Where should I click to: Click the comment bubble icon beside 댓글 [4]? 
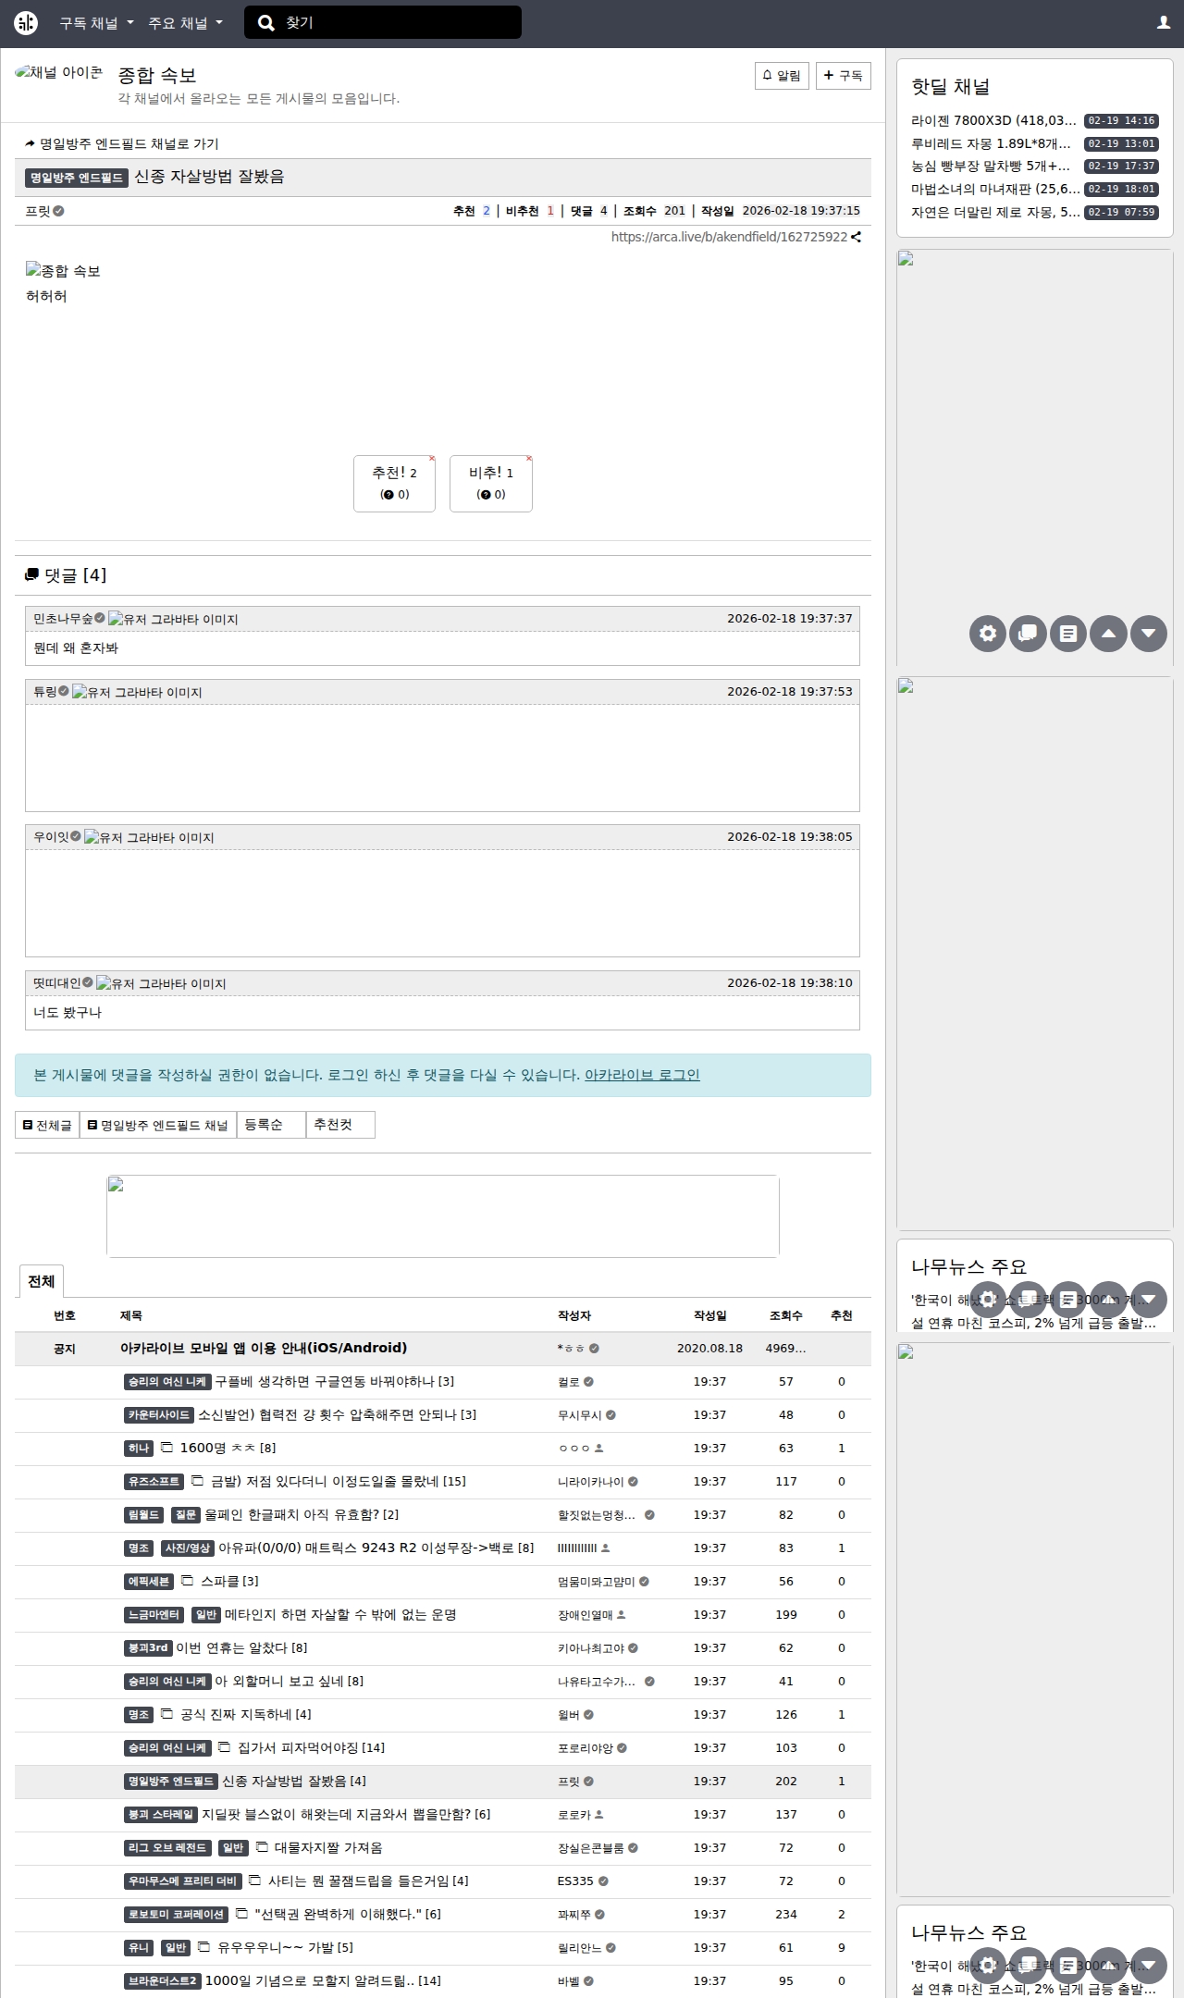click(32, 575)
